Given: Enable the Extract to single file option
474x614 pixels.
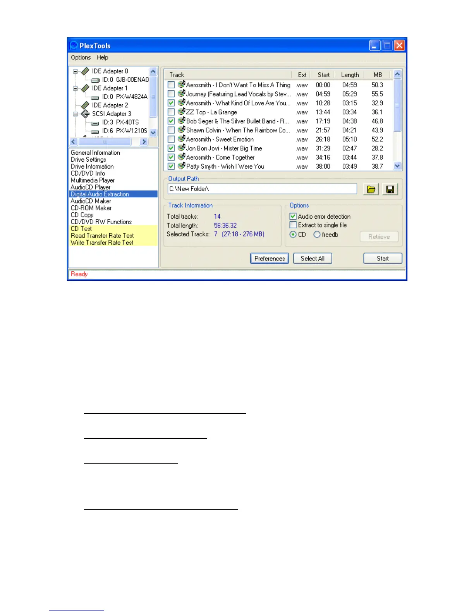Looking at the screenshot, I should coord(293,225).
